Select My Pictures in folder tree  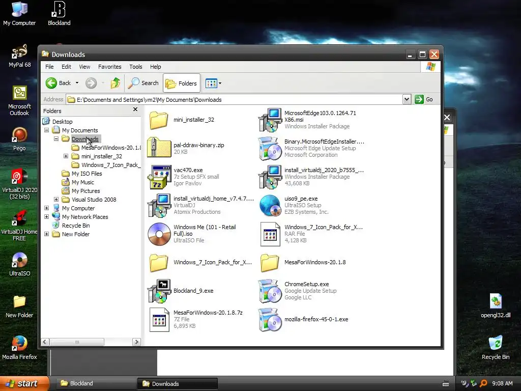(81, 191)
